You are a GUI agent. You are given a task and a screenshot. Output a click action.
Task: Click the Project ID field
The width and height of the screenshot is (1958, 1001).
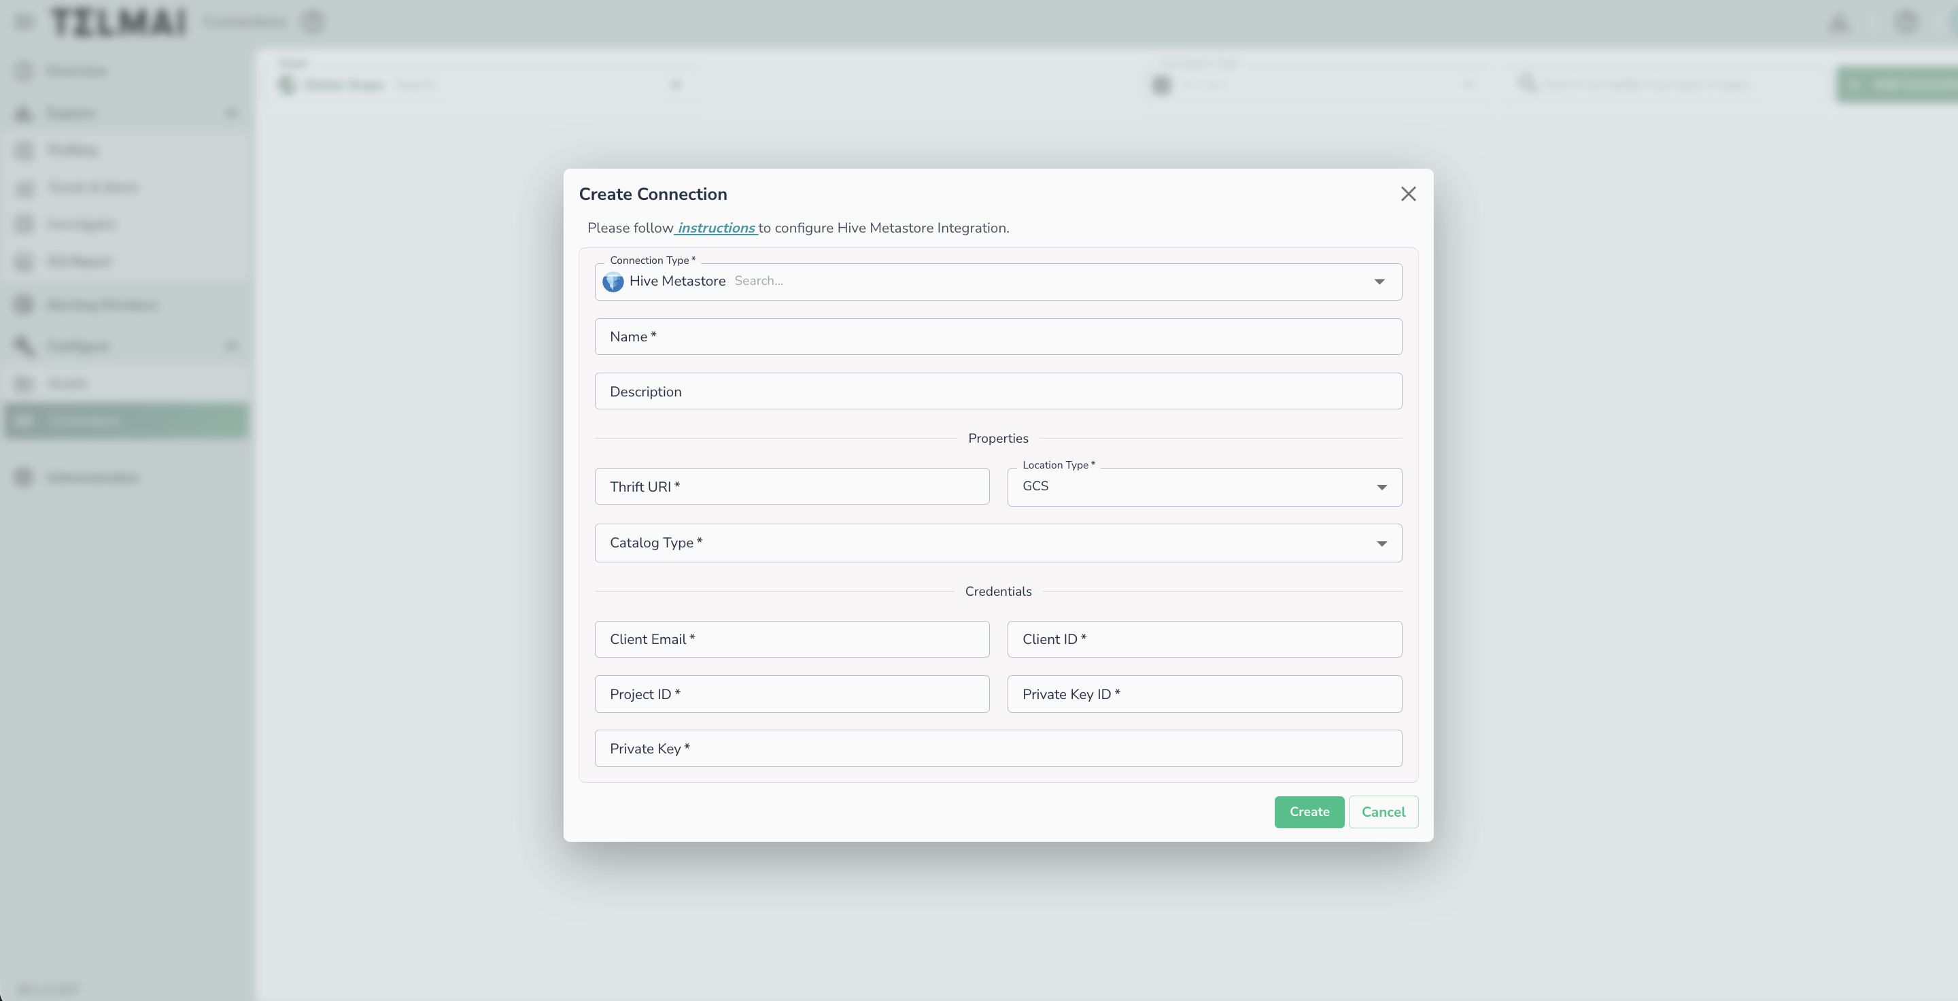pos(791,694)
